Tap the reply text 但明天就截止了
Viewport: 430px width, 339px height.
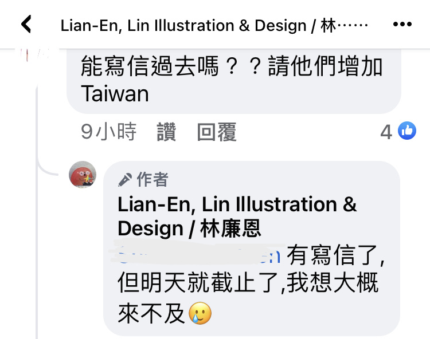click(199, 282)
